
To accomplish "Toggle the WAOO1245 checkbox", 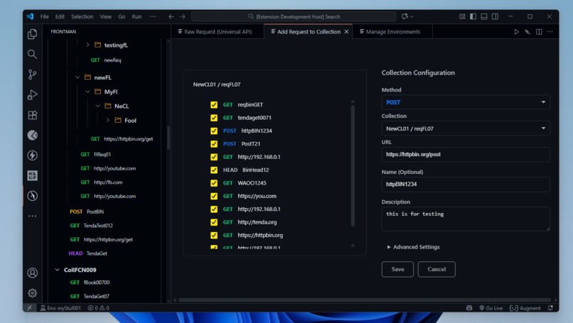I will pos(214,183).
